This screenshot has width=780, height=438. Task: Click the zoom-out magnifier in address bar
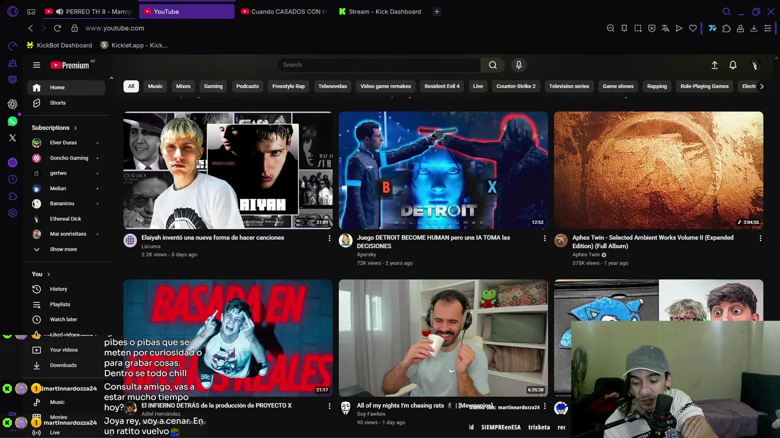[x=611, y=28]
